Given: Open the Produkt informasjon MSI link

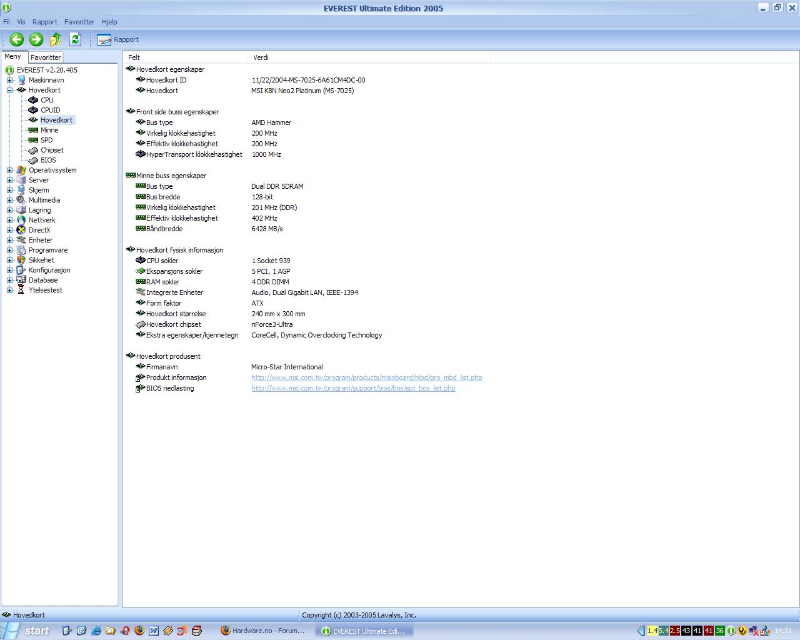Looking at the screenshot, I should point(367,377).
